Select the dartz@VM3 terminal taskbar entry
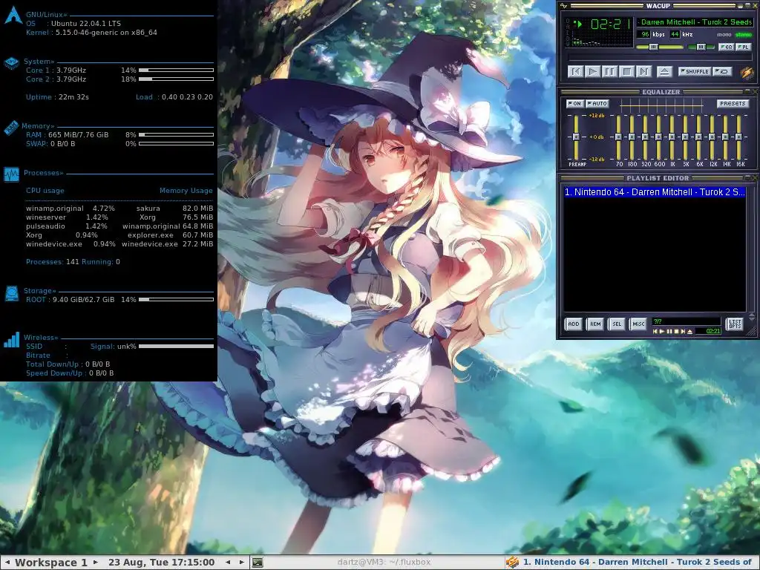The width and height of the screenshot is (760, 570). click(376, 563)
